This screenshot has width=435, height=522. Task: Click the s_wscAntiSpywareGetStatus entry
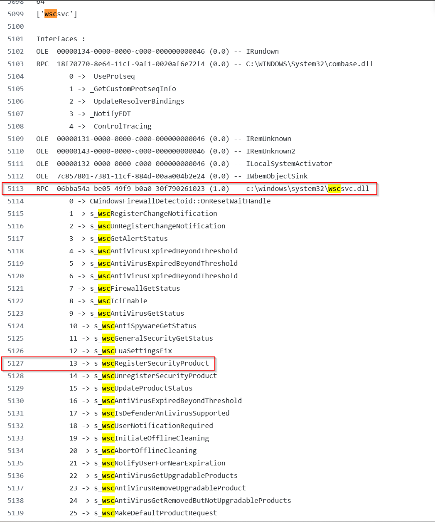(x=133, y=326)
